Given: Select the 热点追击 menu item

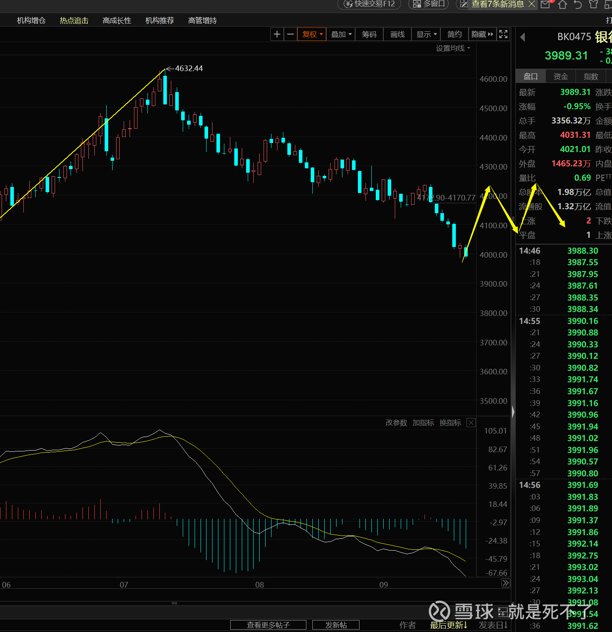Looking at the screenshot, I should pyautogui.click(x=74, y=21).
